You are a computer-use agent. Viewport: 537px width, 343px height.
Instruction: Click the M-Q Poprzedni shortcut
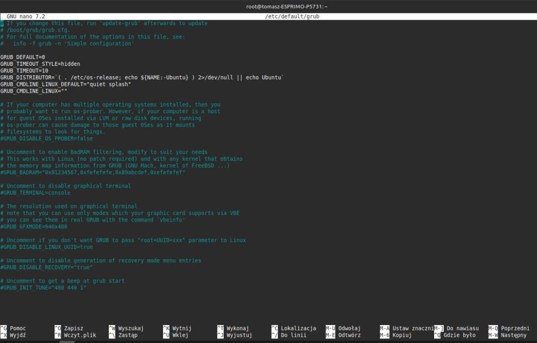coord(509,328)
